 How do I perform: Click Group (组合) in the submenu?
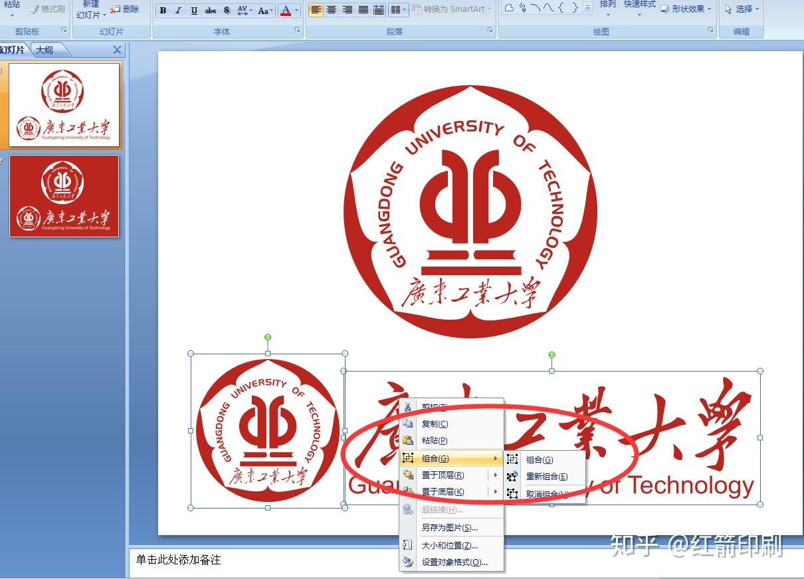click(545, 459)
